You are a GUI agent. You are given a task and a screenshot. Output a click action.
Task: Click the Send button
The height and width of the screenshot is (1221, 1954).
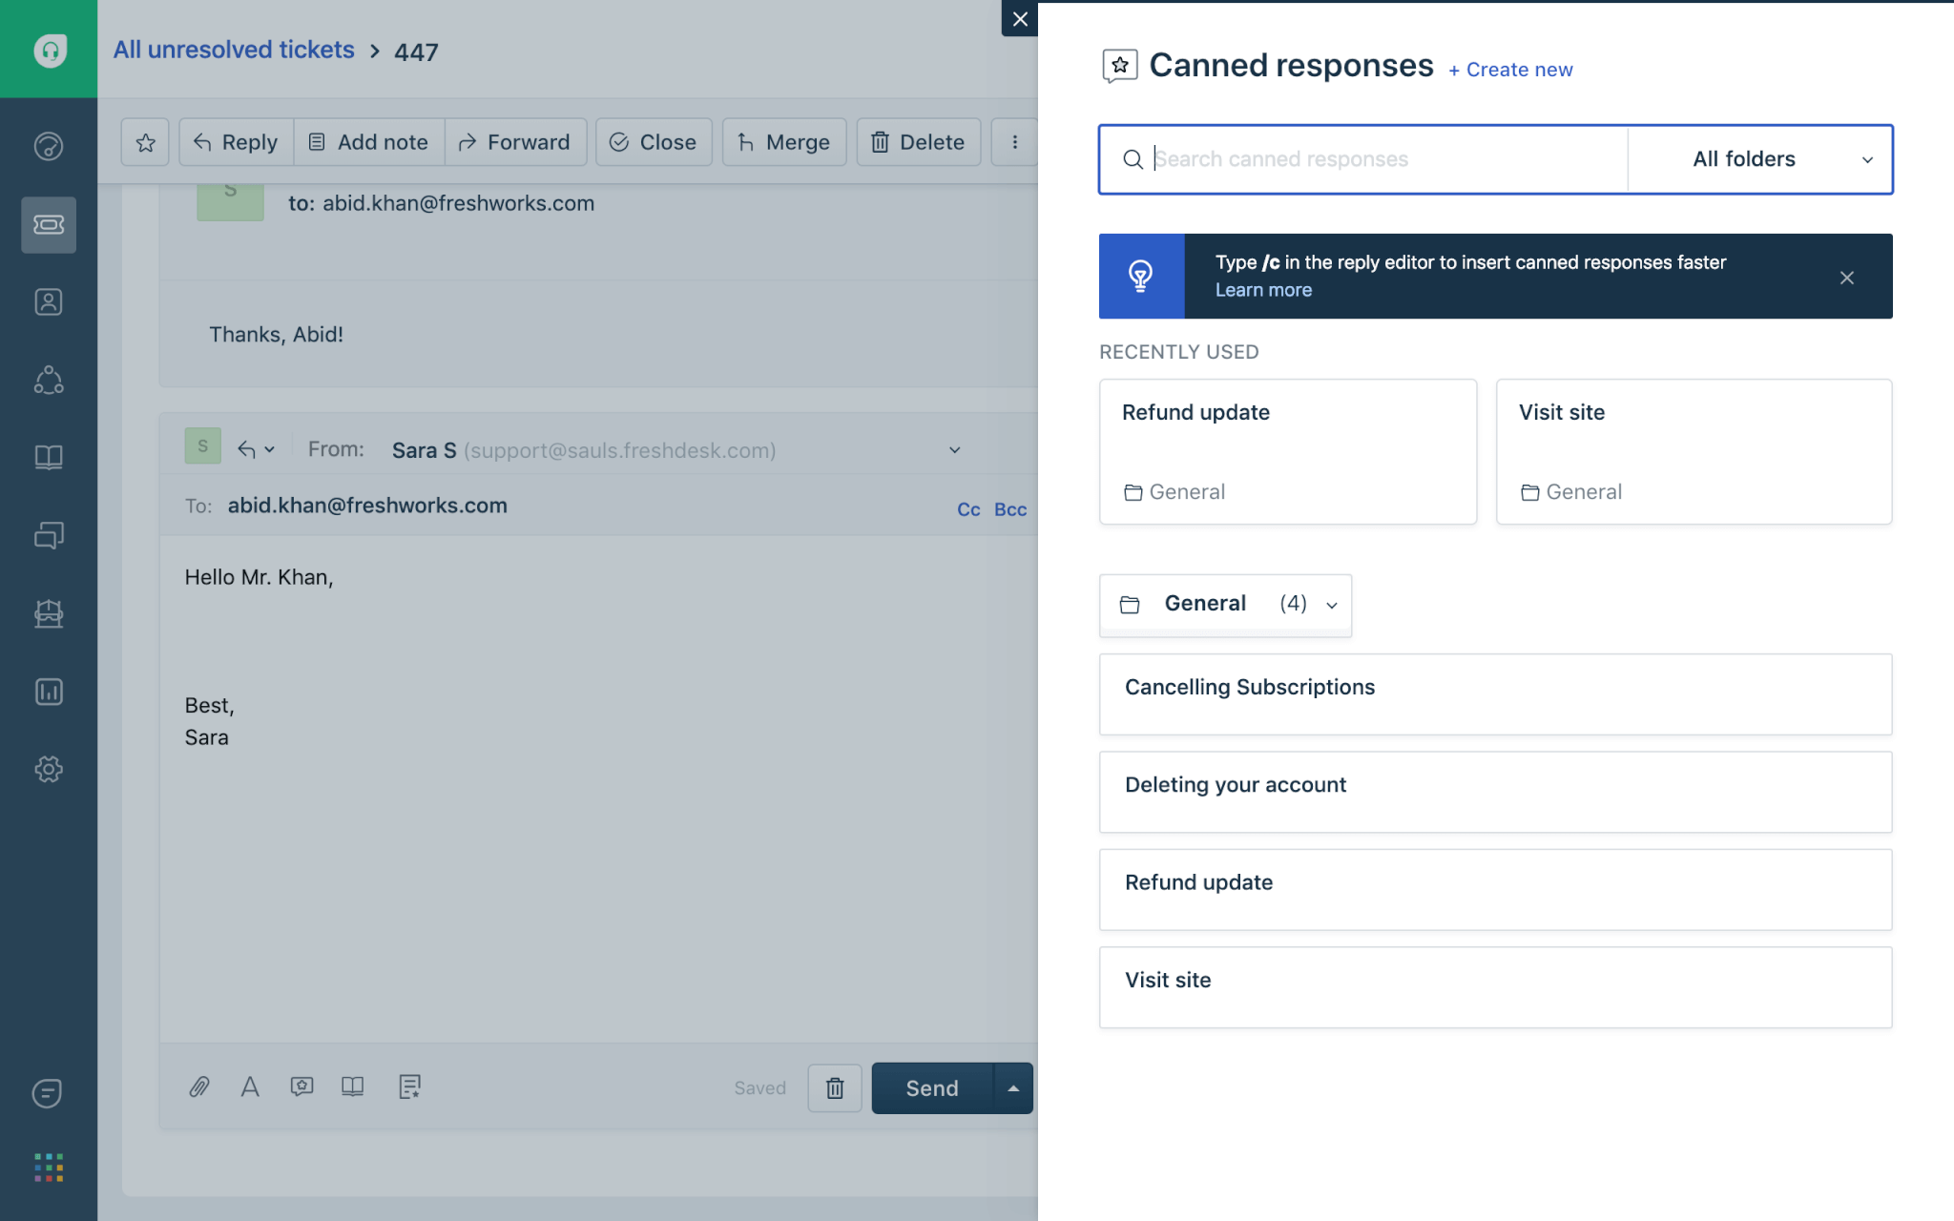(x=932, y=1088)
